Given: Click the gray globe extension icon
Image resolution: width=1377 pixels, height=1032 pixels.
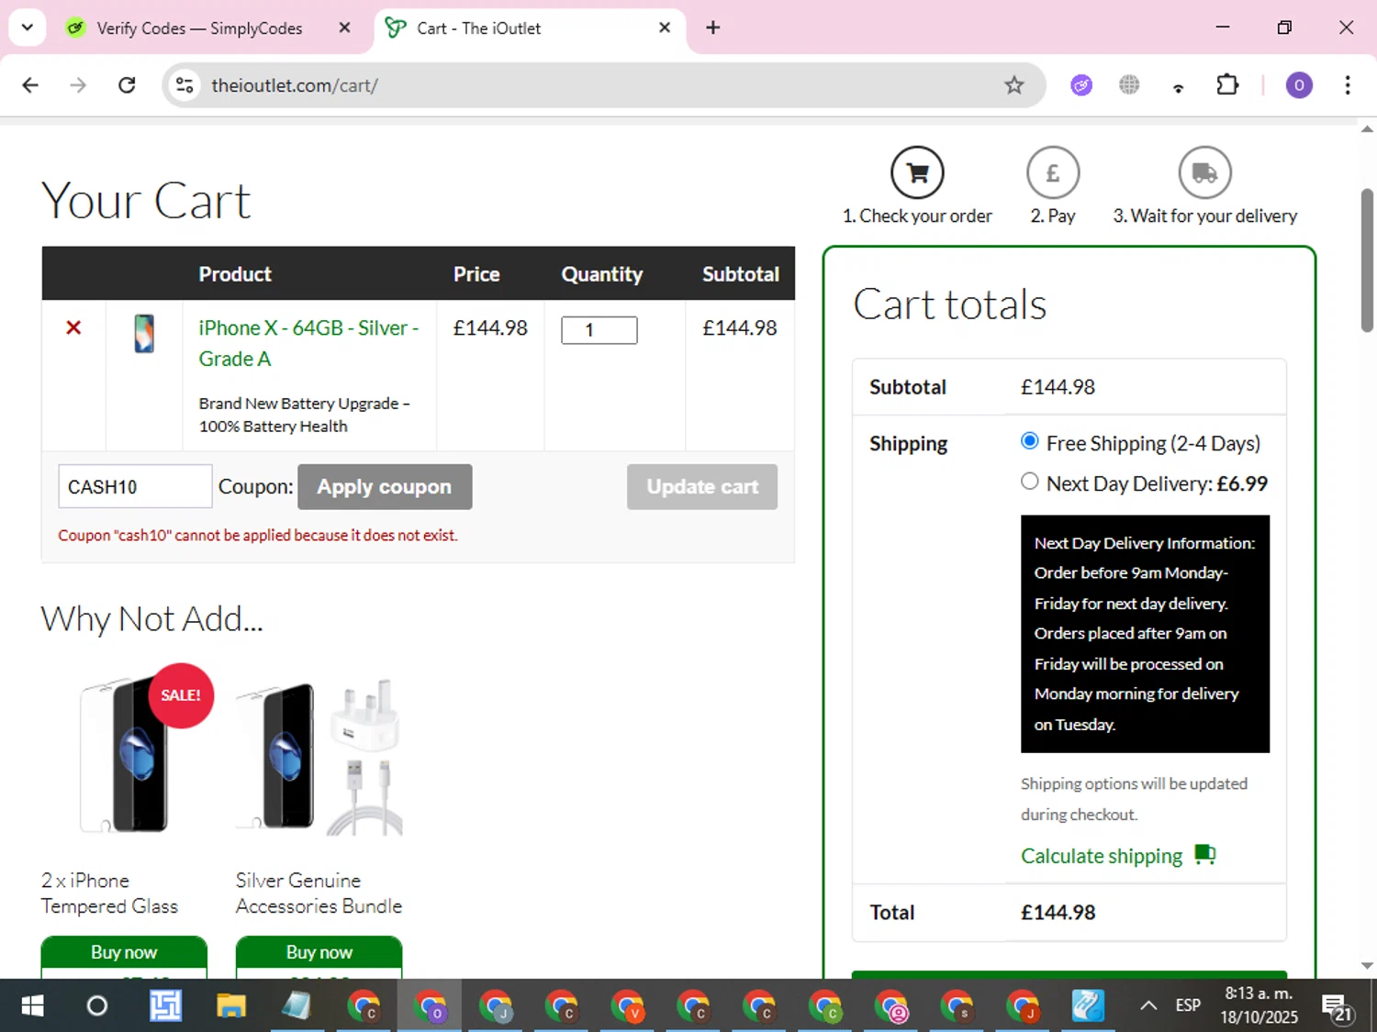Looking at the screenshot, I should coord(1129,85).
